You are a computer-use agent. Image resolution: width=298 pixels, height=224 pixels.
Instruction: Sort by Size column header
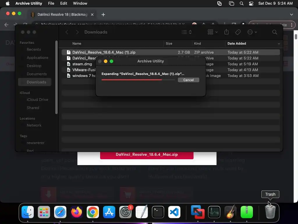[169, 44]
